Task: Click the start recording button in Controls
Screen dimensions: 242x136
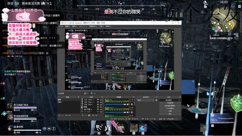Action: click(x=170, y=103)
